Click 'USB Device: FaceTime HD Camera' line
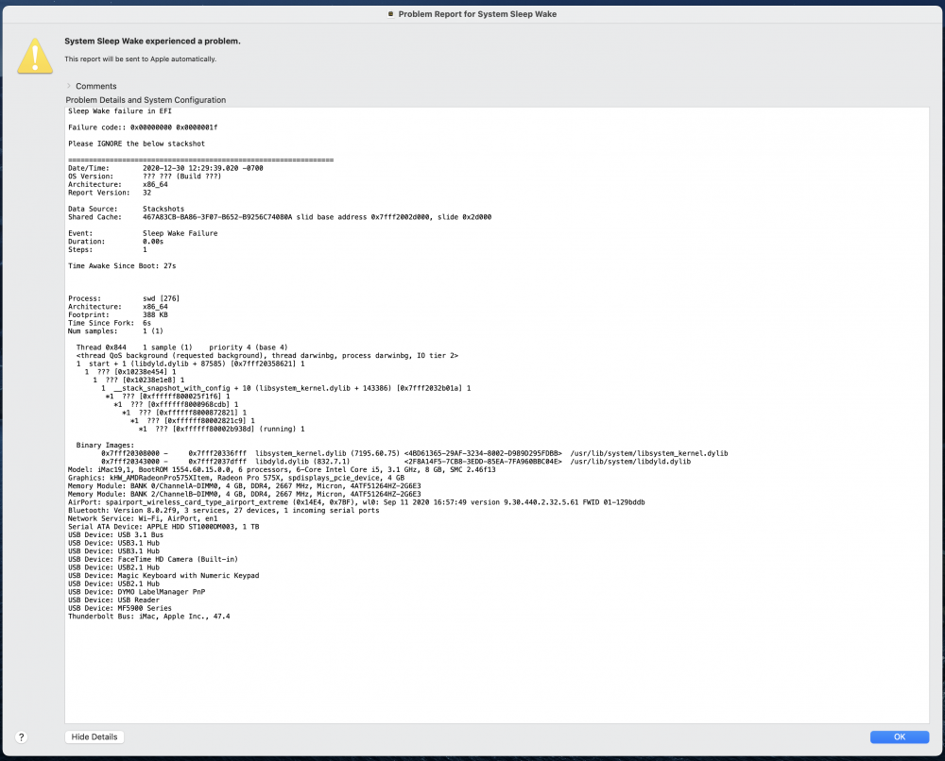This screenshot has height=761, width=945. pos(153,559)
